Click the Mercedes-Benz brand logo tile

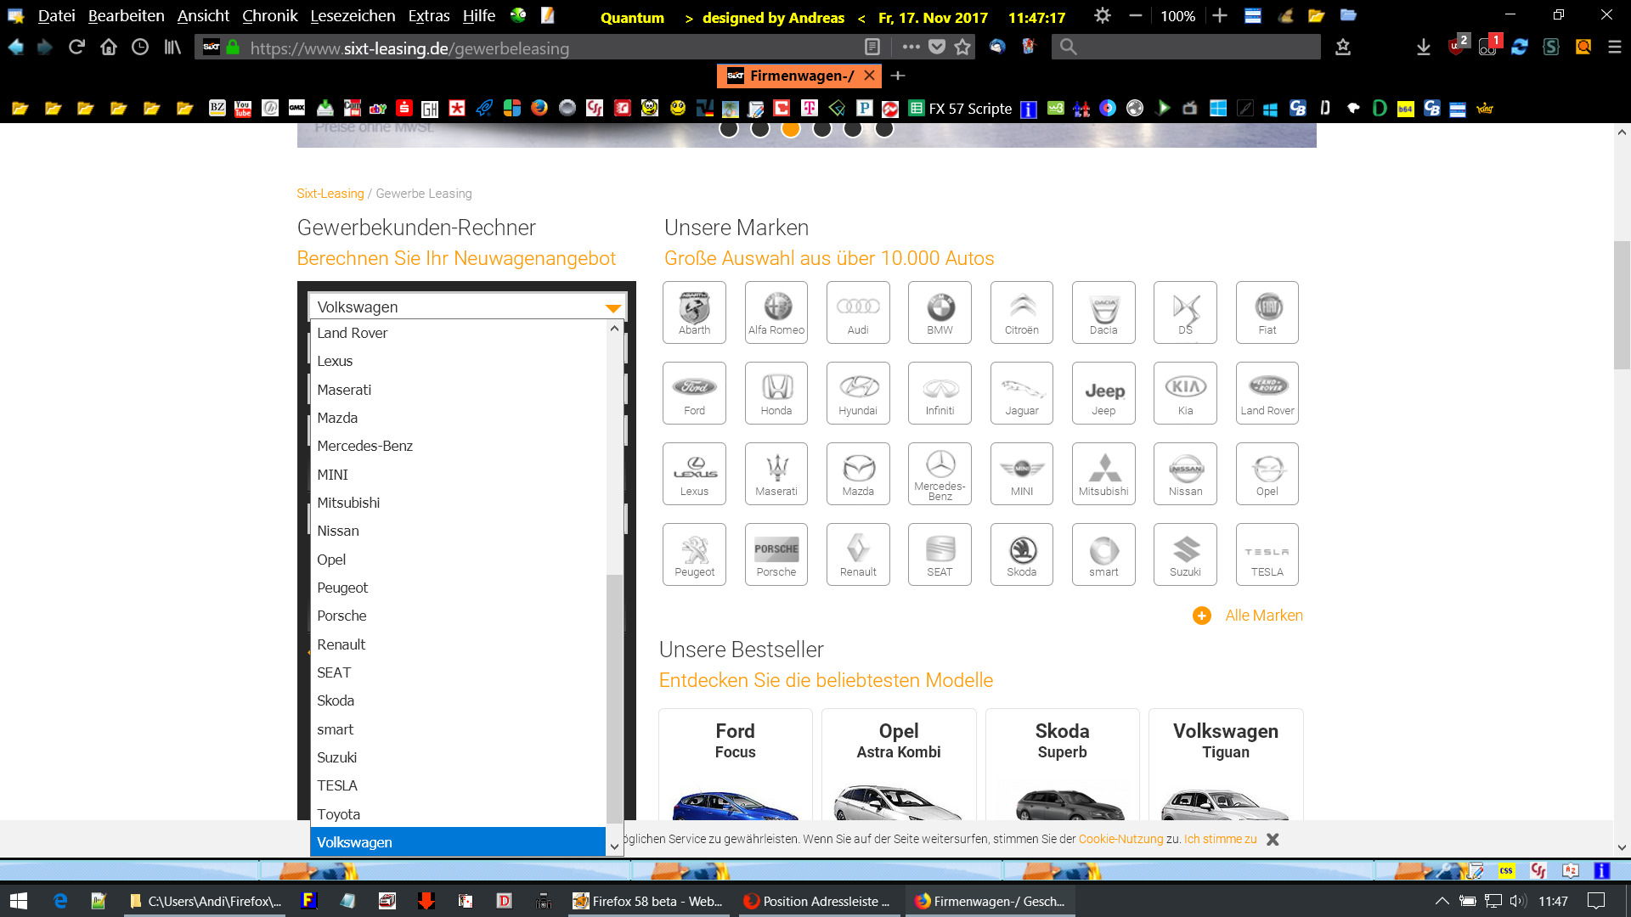[x=940, y=474]
